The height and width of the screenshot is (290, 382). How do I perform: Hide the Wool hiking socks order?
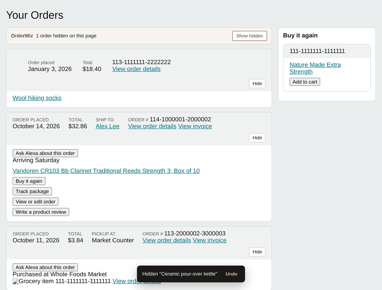(257, 84)
